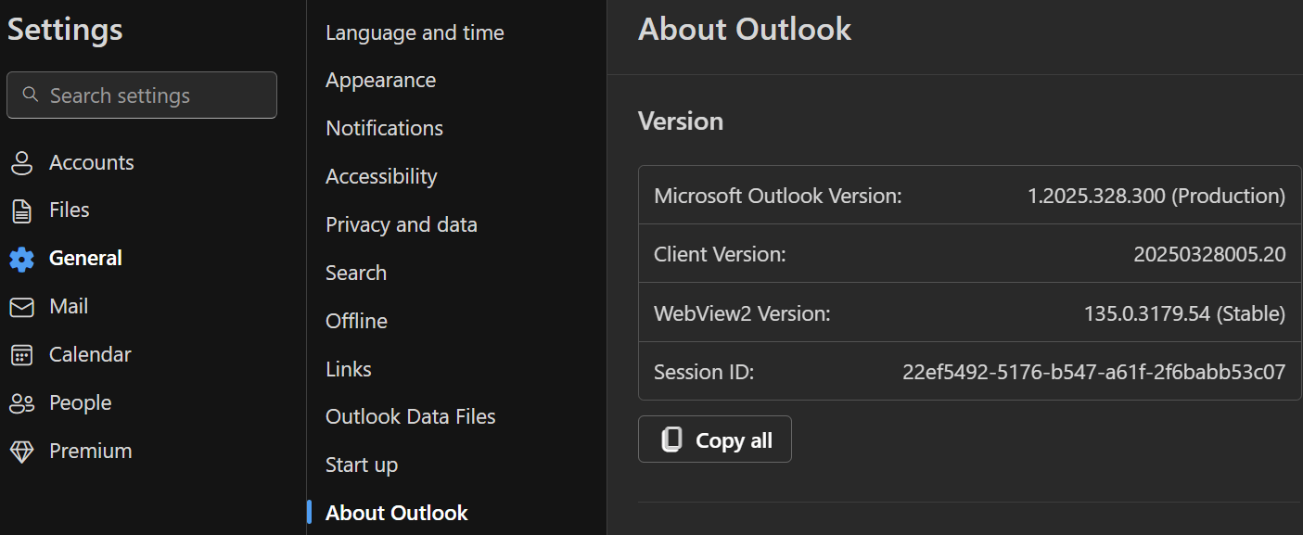
Task: Click the copy icon in Copy all
Action: pos(671,439)
